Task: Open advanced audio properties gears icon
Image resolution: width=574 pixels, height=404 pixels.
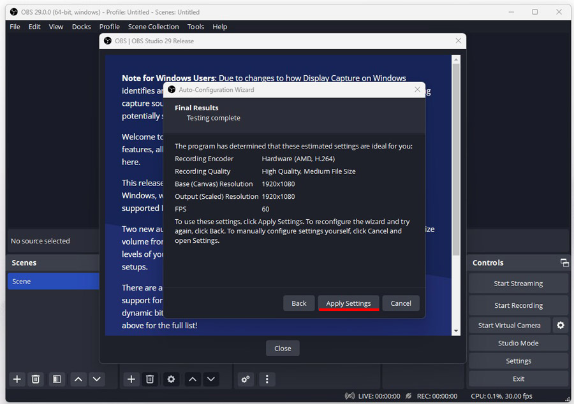Action: coord(246,379)
